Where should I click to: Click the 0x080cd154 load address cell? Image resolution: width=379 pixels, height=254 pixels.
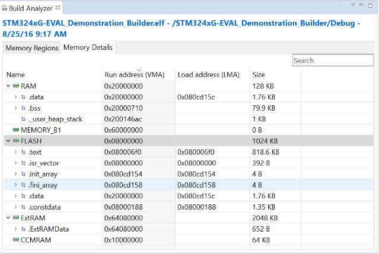[196, 174]
